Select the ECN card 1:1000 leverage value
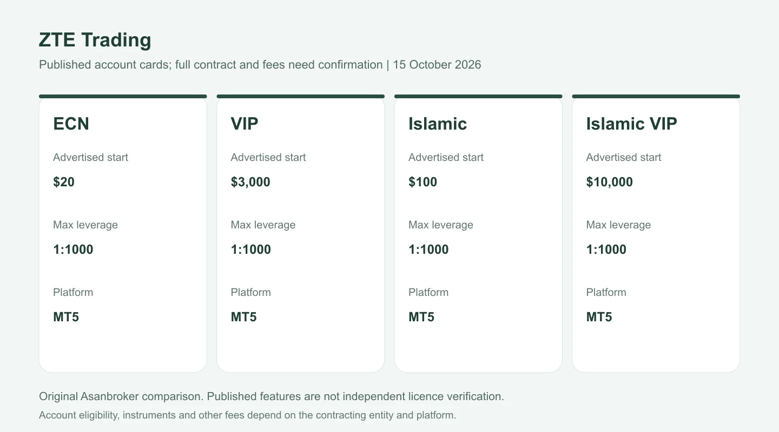This screenshot has width=779, height=432. [x=73, y=249]
